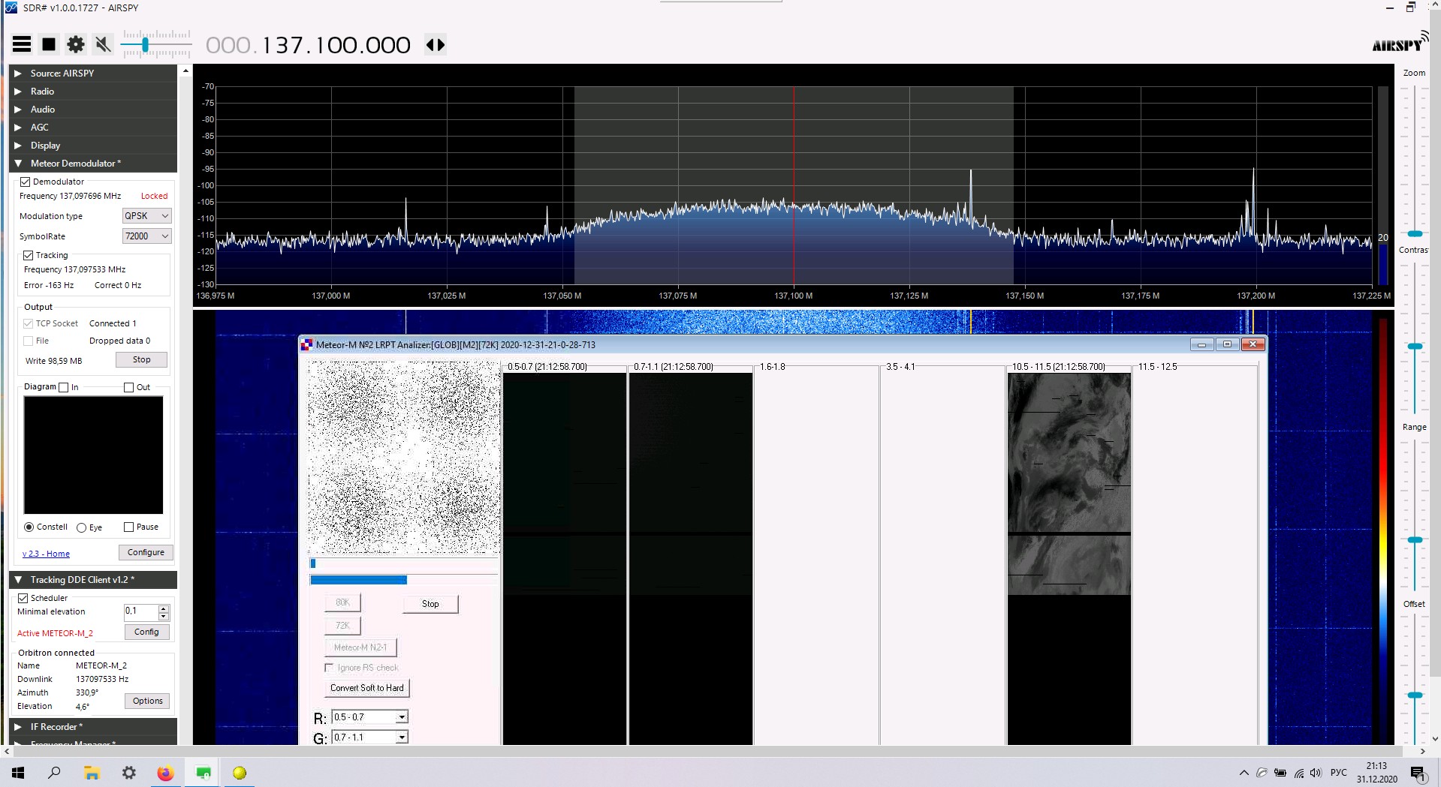1441x787 pixels.
Task: Stop the radio with the stop icon
Action: 49,44
